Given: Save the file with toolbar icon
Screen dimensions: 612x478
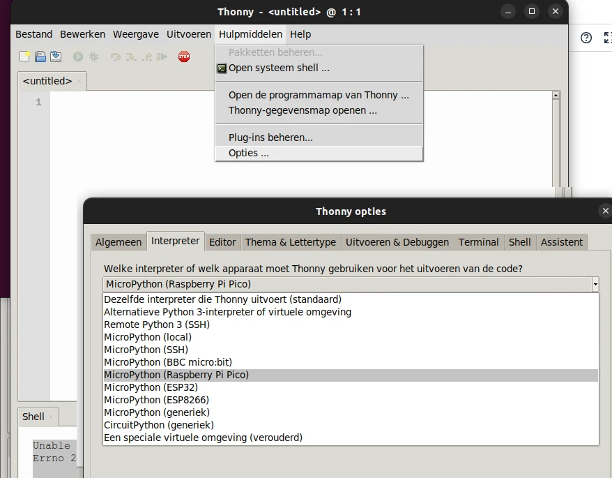Looking at the screenshot, I should pos(56,57).
